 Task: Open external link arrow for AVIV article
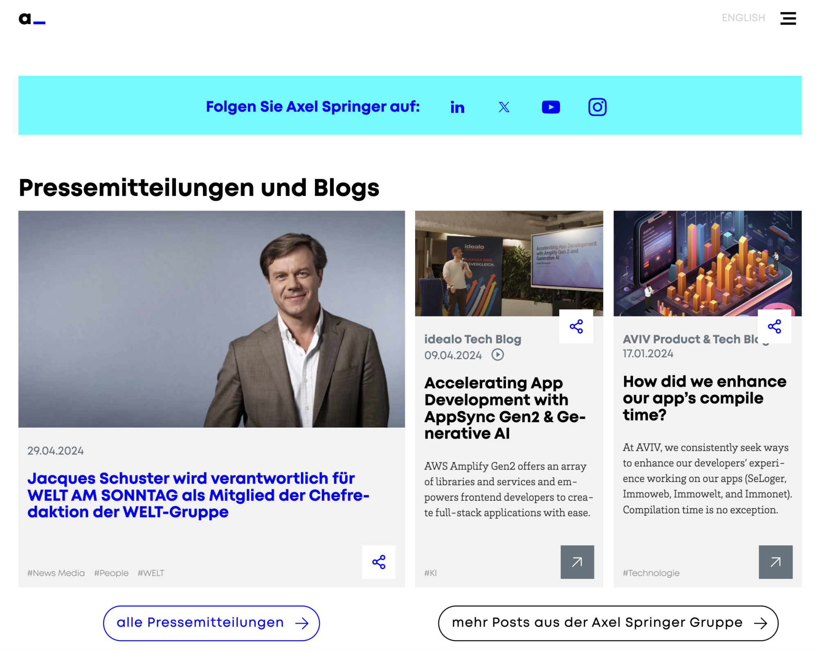(x=775, y=562)
